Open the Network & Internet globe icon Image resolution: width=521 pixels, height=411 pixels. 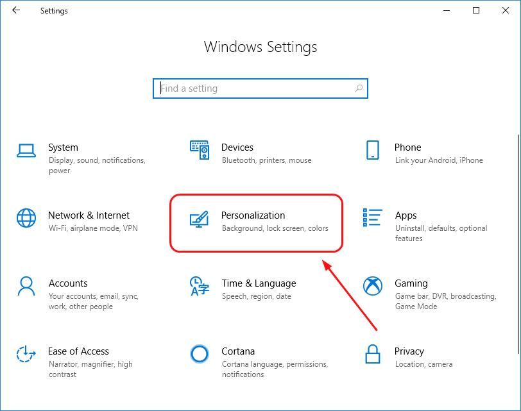tap(26, 218)
